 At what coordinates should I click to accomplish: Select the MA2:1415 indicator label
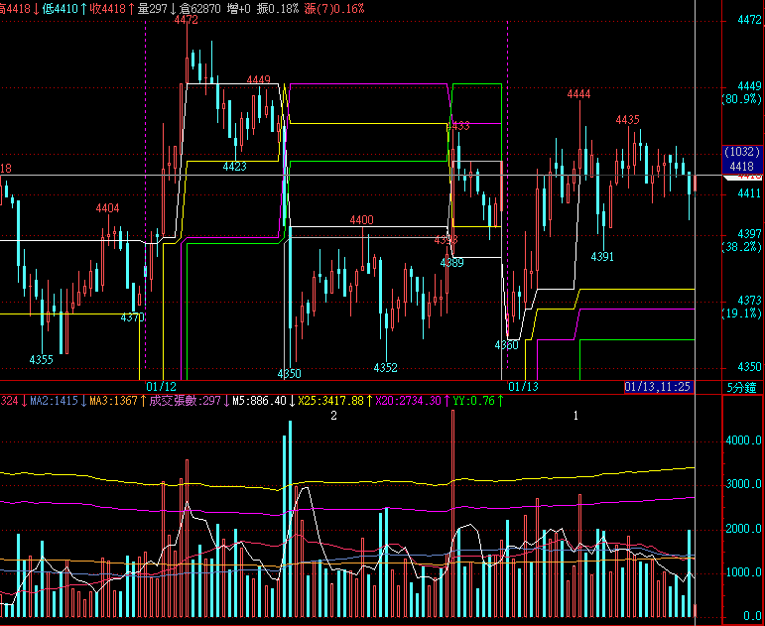click(x=54, y=401)
